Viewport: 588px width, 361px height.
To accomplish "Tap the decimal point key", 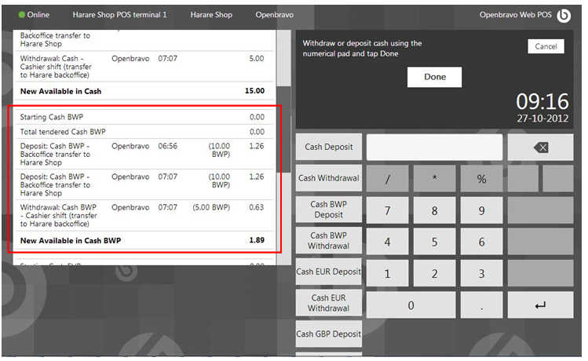I will pos(481,305).
